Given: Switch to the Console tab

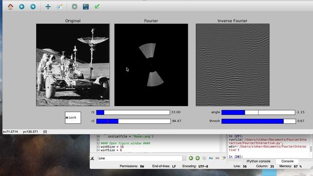Looking at the screenshot, I should (287, 161).
